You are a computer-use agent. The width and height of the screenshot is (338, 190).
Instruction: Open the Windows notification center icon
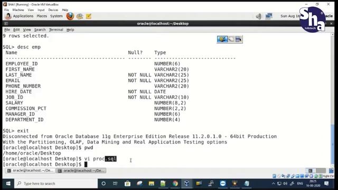pyautogui.click(x=326, y=184)
